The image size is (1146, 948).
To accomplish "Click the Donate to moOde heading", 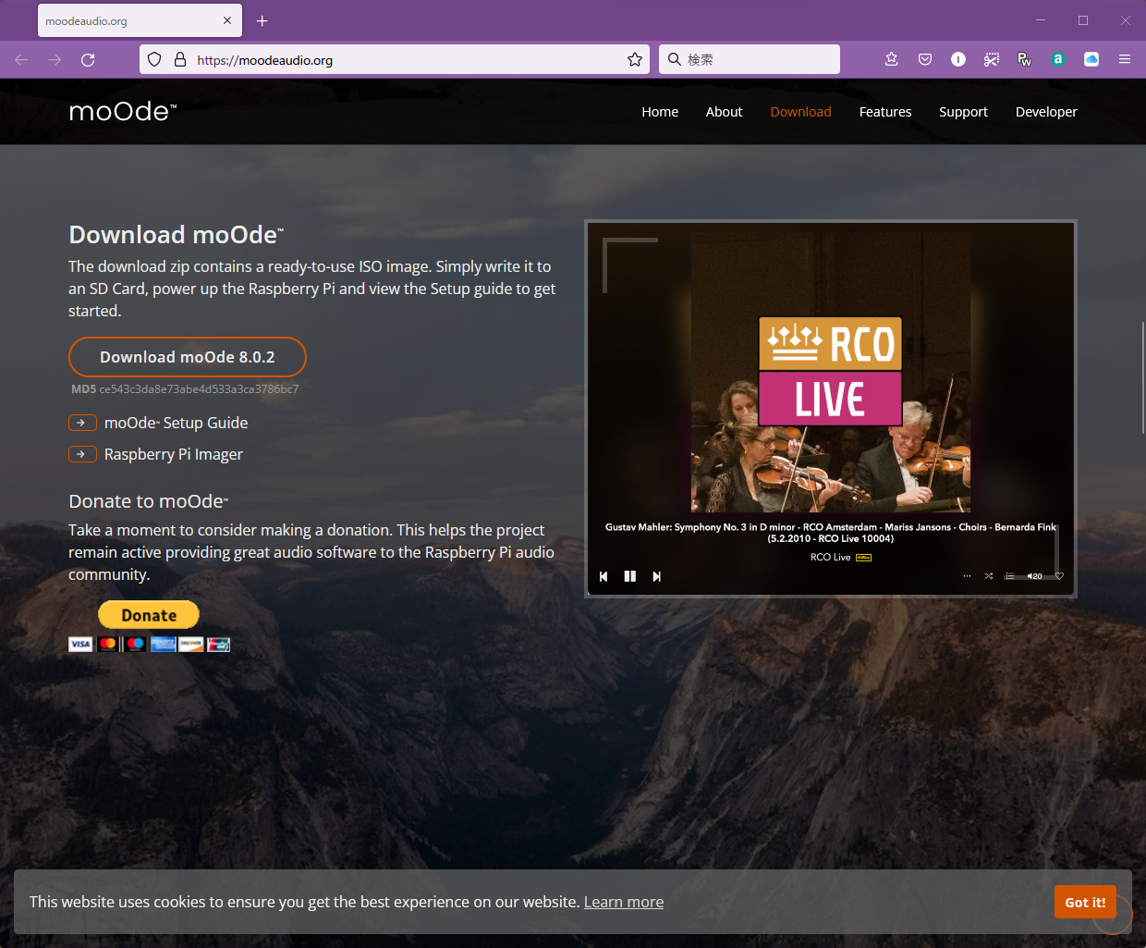I will 148,501.
